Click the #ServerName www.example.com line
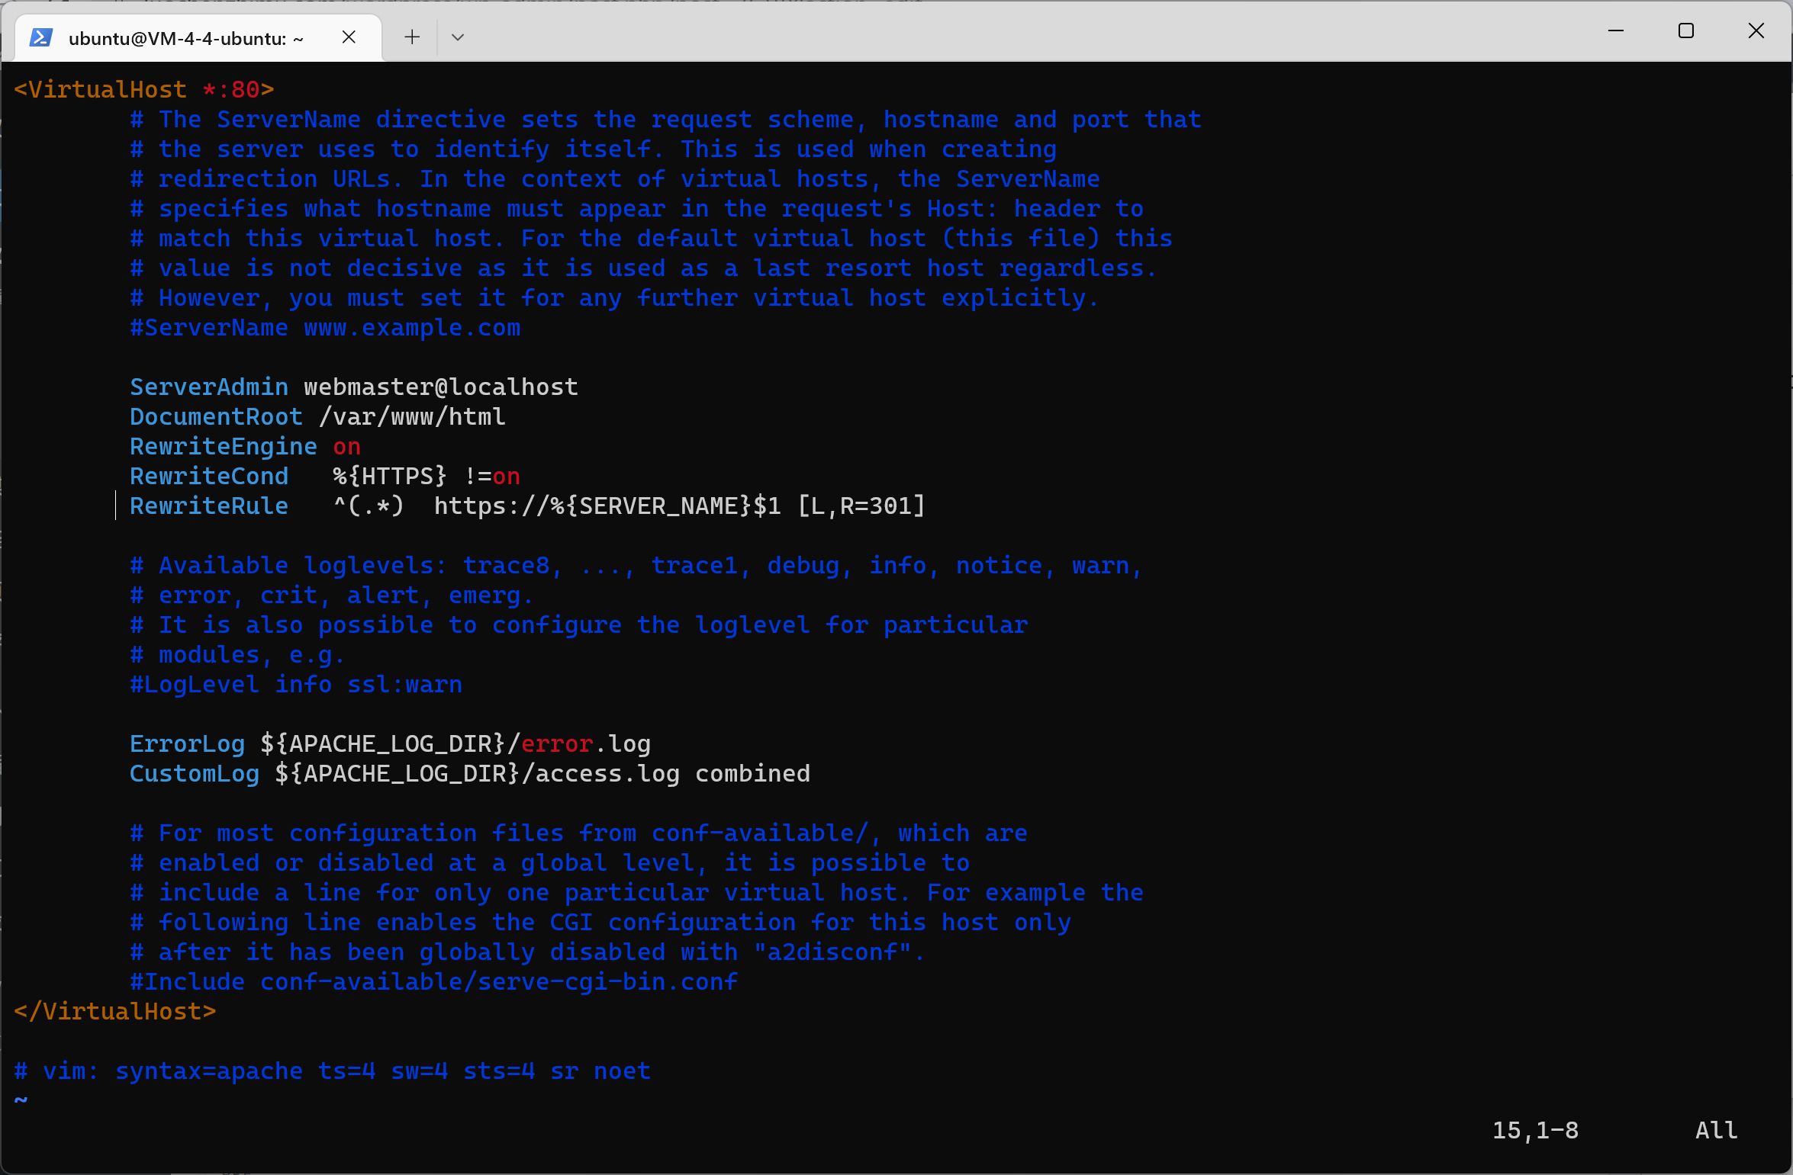 pos(325,328)
